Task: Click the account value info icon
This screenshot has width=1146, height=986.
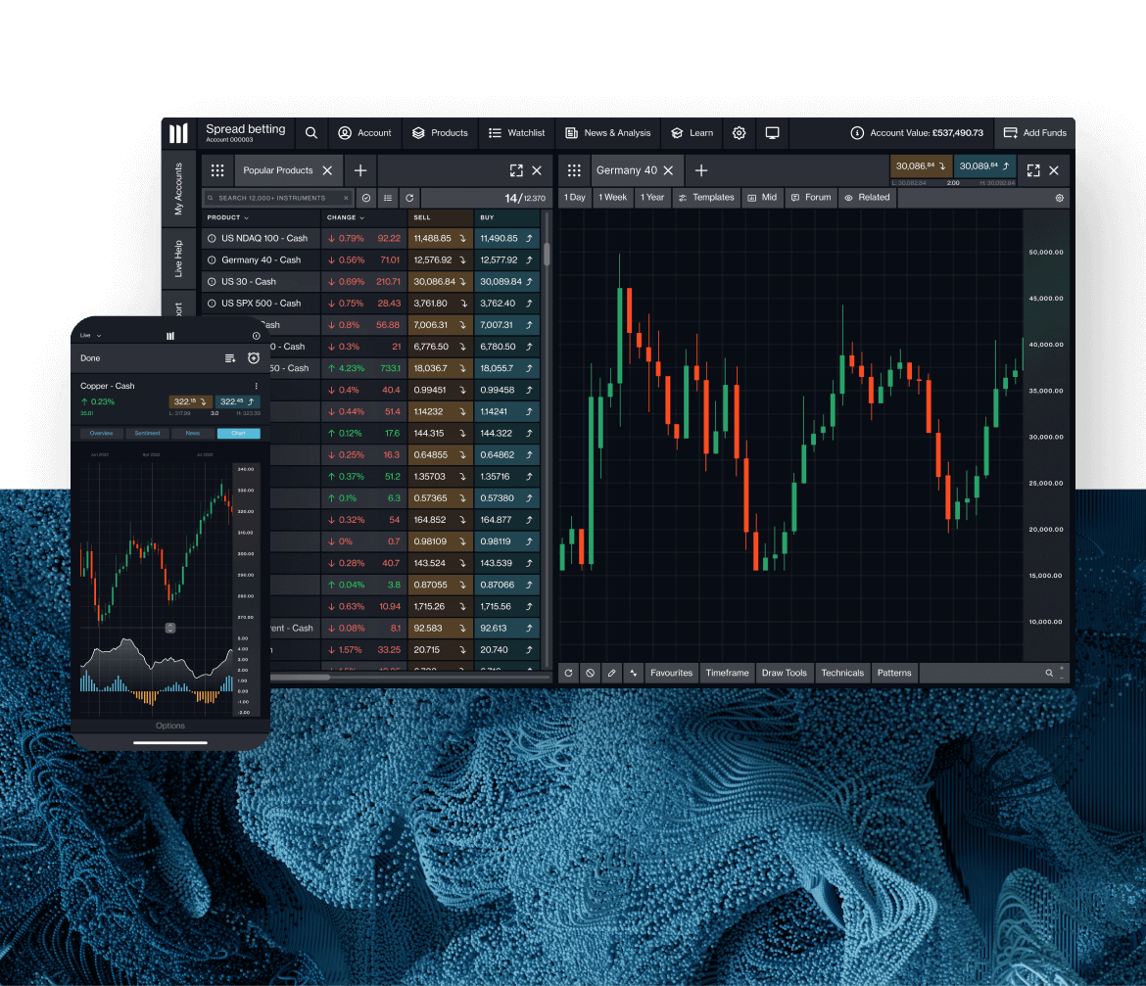Action: coord(857,133)
